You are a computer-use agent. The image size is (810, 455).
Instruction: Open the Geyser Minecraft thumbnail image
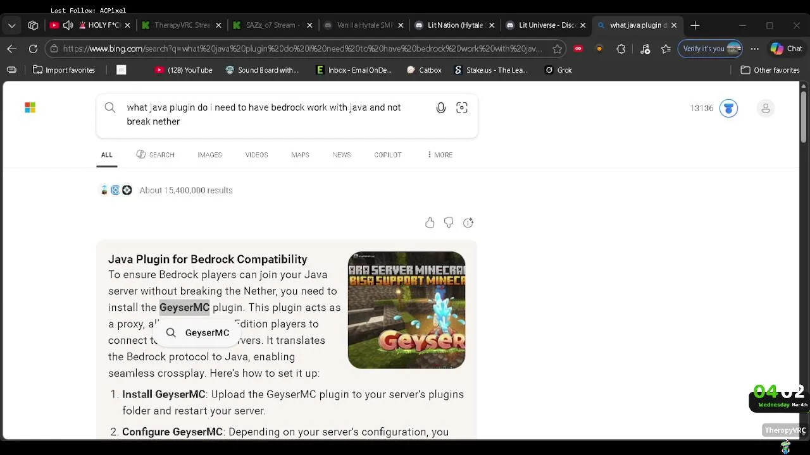click(x=406, y=310)
